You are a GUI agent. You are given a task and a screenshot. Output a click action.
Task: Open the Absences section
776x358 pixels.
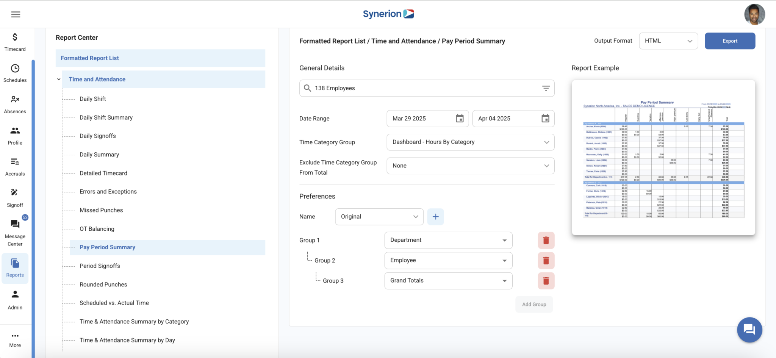tap(15, 104)
